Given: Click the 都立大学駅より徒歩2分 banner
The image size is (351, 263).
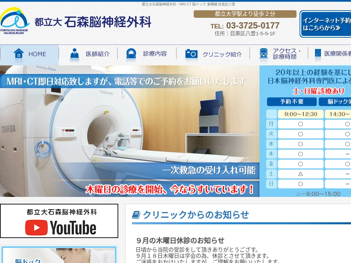Looking at the screenshot, I should pos(245,14).
